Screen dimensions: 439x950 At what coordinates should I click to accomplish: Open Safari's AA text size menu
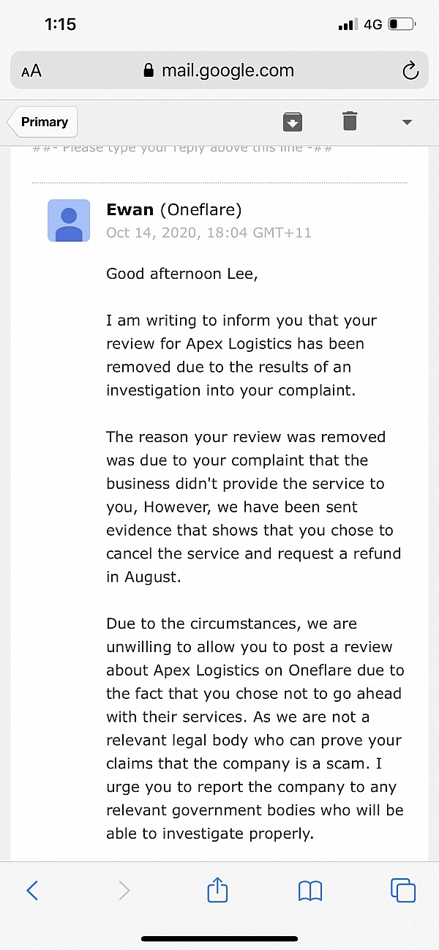click(31, 71)
